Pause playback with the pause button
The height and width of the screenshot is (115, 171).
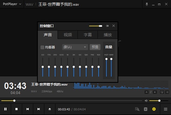click(x=5, y=109)
